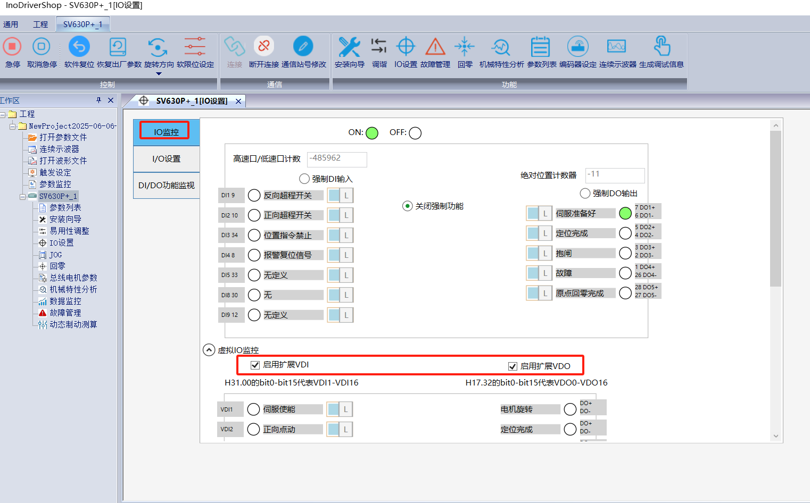The width and height of the screenshot is (810, 503).
Task: Open the DI/DO功能监视 tab
Action: [x=166, y=186]
